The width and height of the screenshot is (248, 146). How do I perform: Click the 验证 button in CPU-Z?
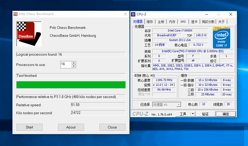pos(205,114)
